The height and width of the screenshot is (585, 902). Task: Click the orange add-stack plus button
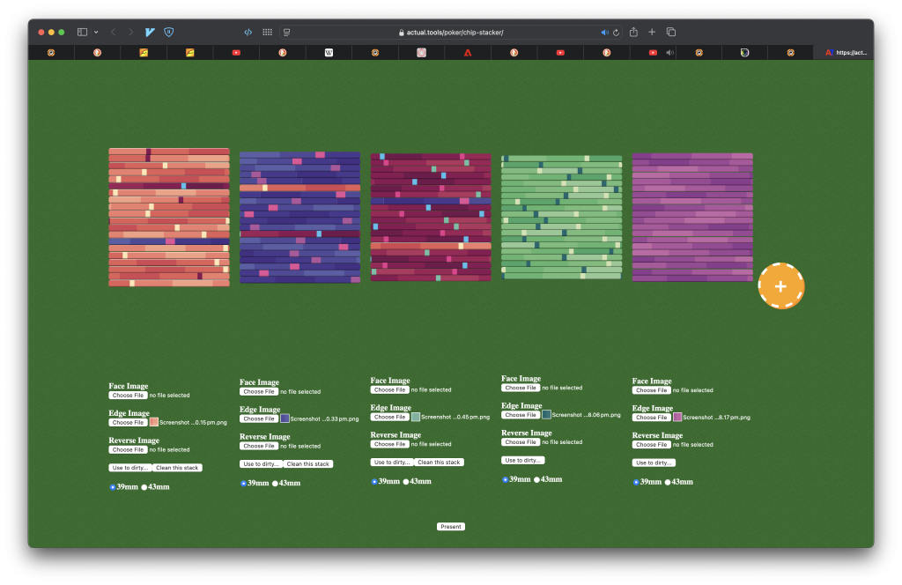pos(780,286)
